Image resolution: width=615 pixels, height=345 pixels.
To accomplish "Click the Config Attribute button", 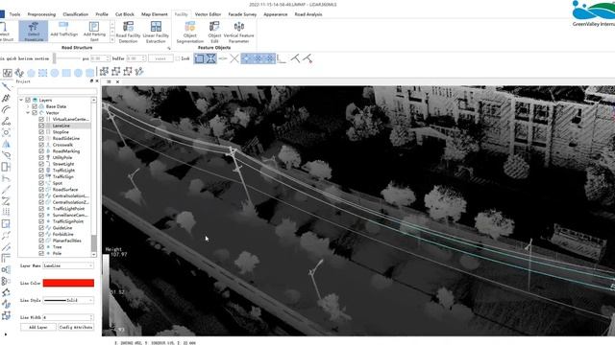I will [x=76, y=327].
